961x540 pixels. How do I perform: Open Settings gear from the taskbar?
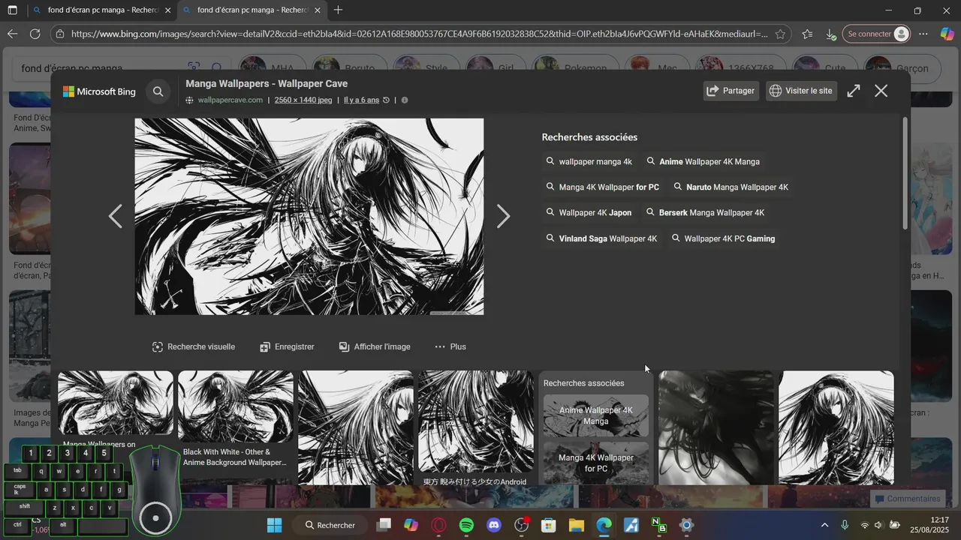686,525
